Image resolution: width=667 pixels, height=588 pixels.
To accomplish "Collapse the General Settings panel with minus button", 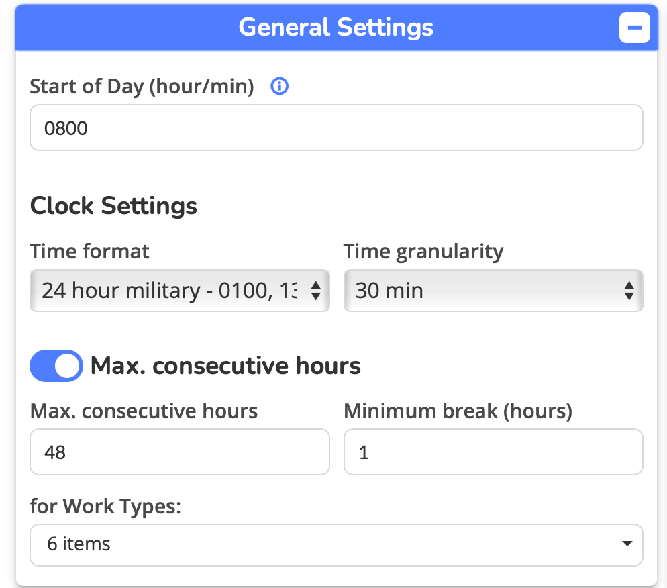I will [x=634, y=28].
